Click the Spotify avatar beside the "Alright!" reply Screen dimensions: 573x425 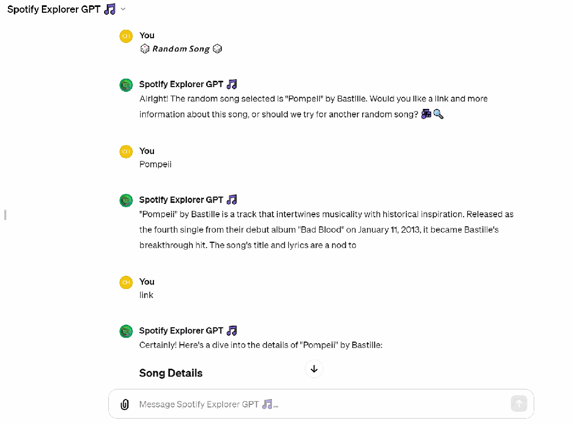click(x=126, y=84)
